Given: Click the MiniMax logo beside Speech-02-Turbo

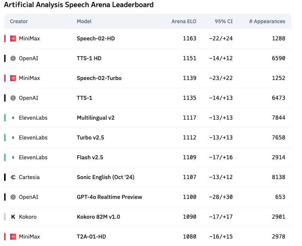Looking at the screenshot, I should point(13,78).
